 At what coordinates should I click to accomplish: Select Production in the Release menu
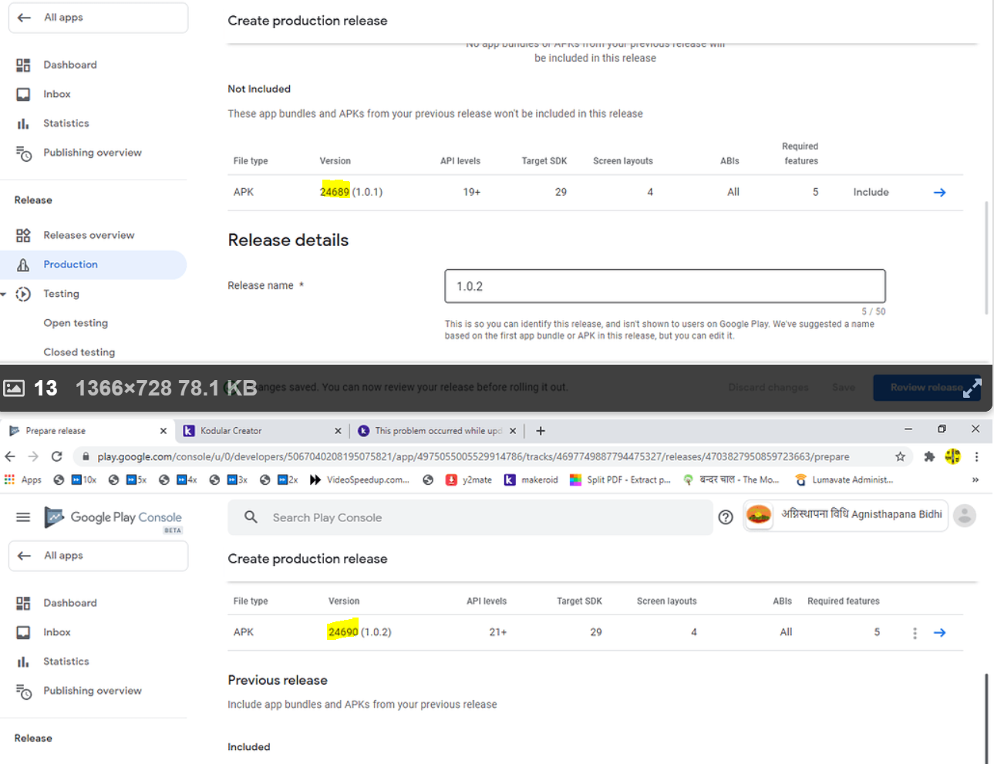click(x=70, y=264)
